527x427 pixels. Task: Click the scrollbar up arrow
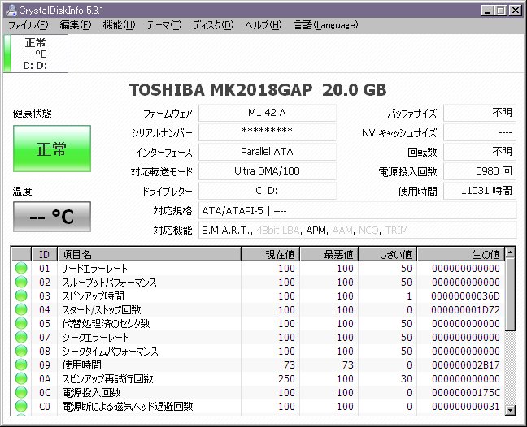(x=510, y=252)
